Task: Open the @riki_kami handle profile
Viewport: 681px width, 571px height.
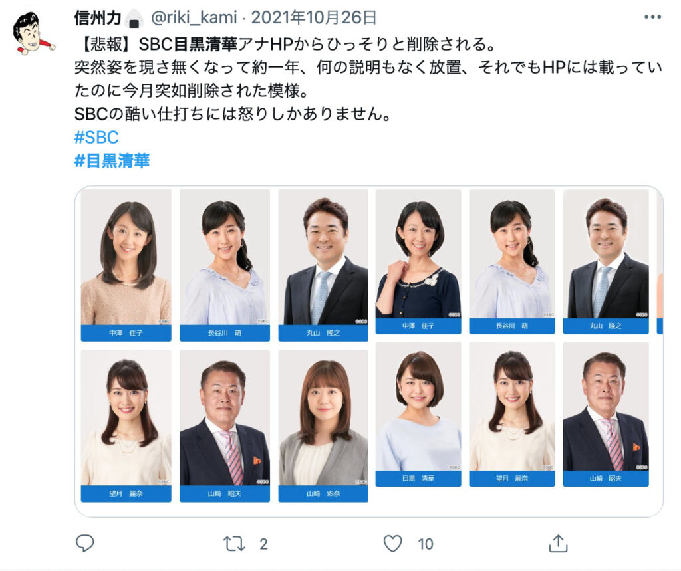Action: [x=194, y=18]
